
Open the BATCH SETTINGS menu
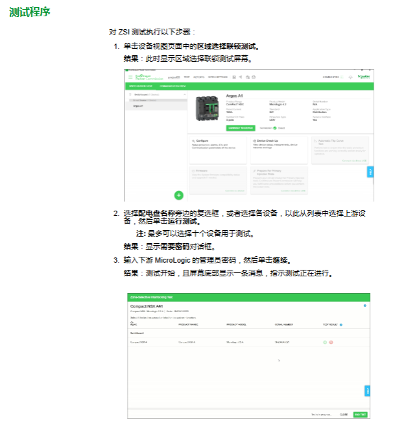point(218,77)
